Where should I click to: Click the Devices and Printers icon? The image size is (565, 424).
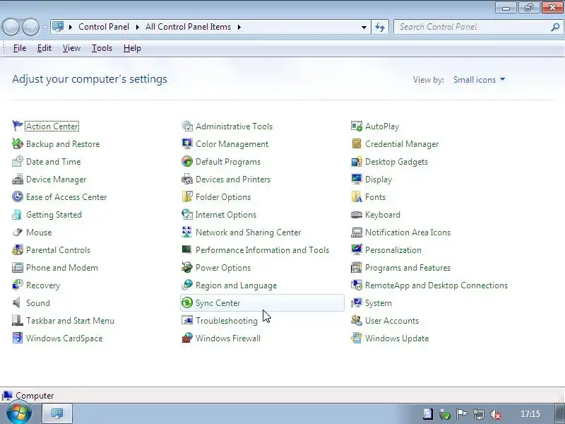tap(187, 179)
